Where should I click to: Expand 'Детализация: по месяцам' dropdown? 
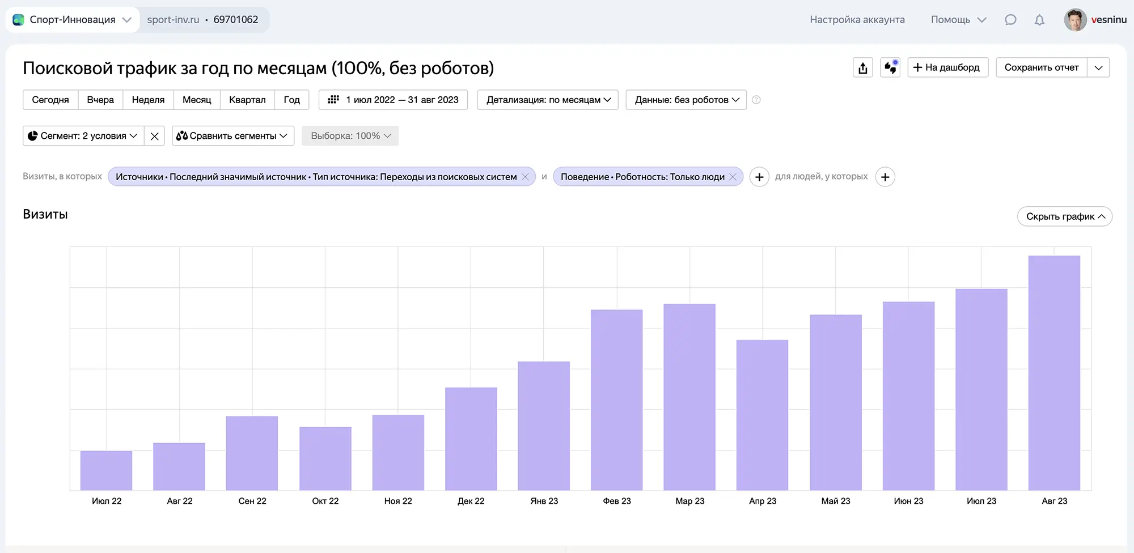pos(548,100)
